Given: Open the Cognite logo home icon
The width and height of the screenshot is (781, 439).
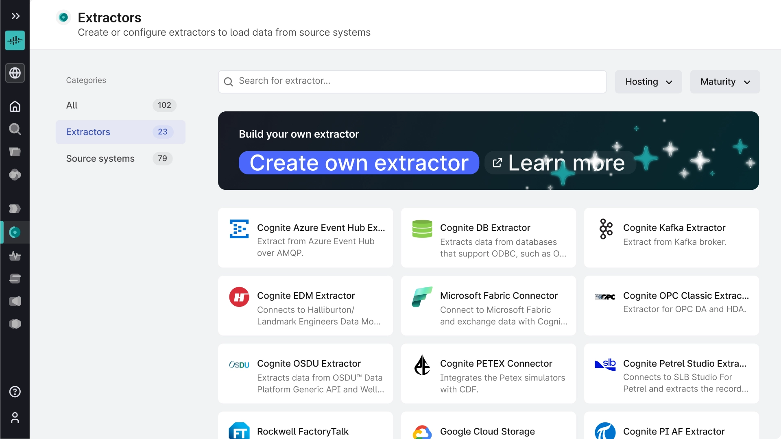Looking at the screenshot, I should 15,40.
